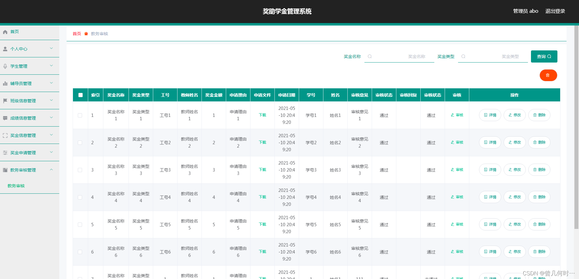Click 学号3 cell in table
579x279 pixels.
311,170
